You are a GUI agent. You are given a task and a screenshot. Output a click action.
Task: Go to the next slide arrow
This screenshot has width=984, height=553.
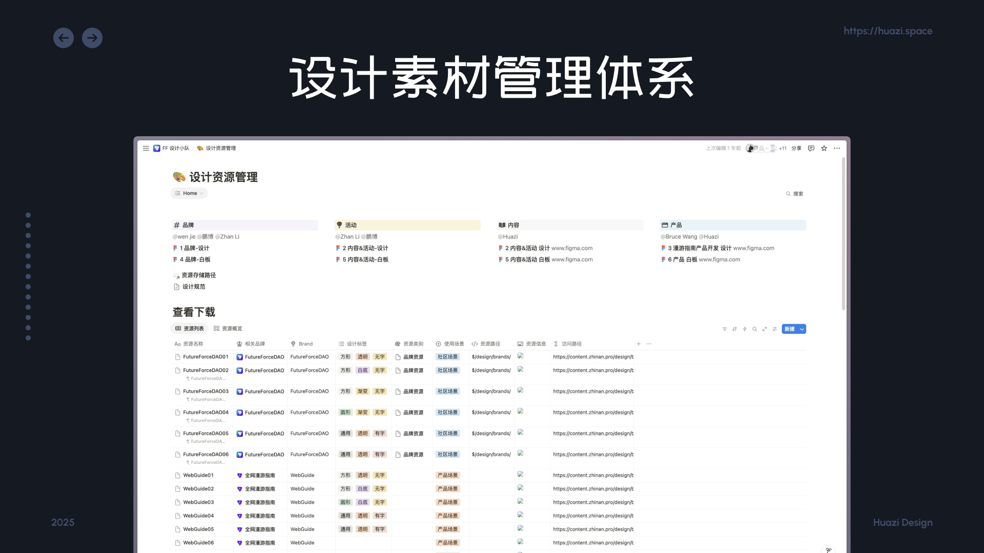[x=92, y=38]
